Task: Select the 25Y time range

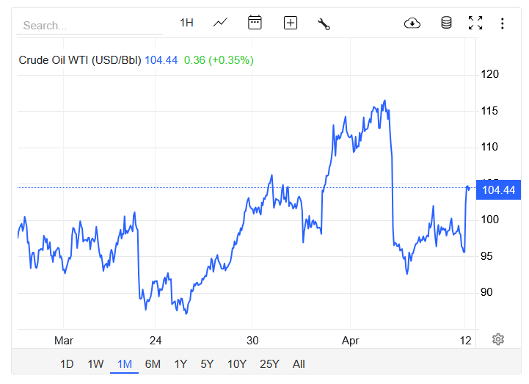Action: point(269,364)
